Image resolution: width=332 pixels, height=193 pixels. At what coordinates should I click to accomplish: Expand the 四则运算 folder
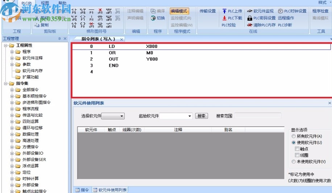point(12,122)
